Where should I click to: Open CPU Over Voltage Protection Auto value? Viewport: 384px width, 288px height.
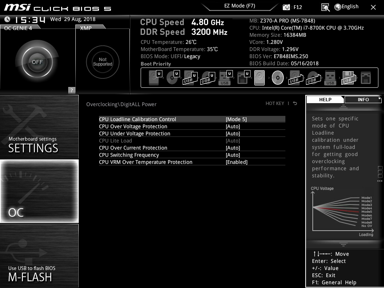[232, 126]
